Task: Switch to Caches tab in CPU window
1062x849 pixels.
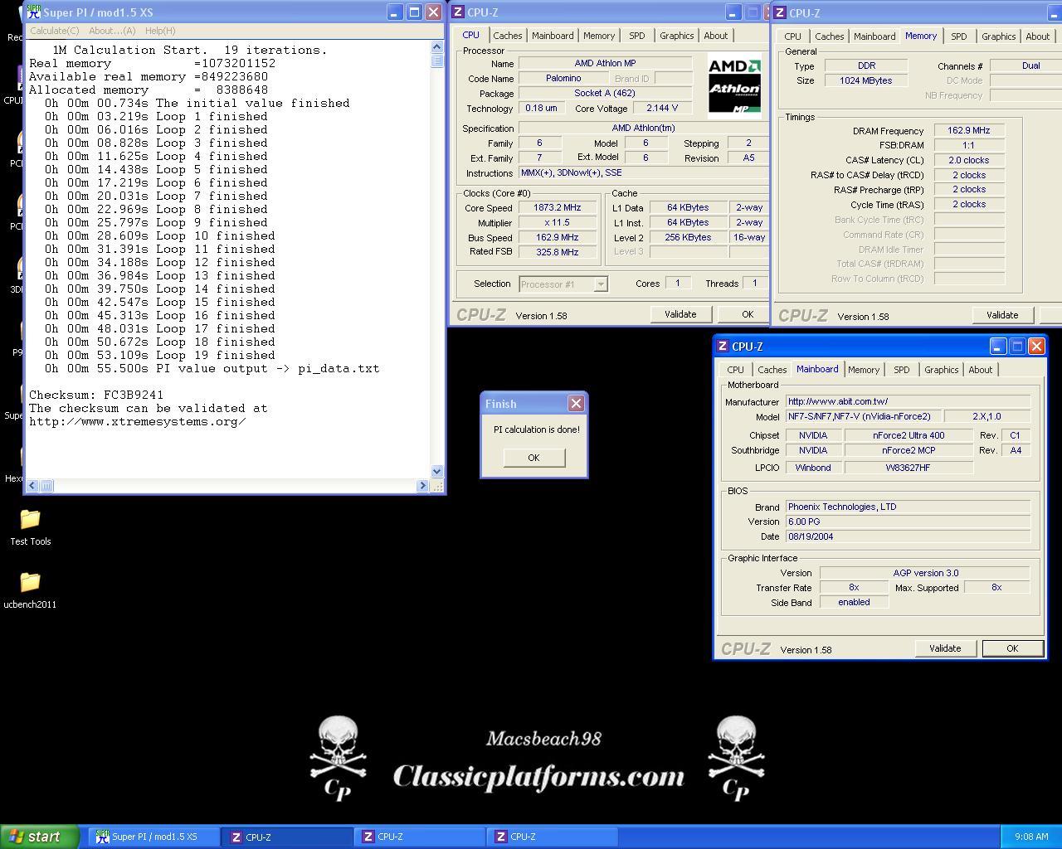Action: tap(508, 36)
